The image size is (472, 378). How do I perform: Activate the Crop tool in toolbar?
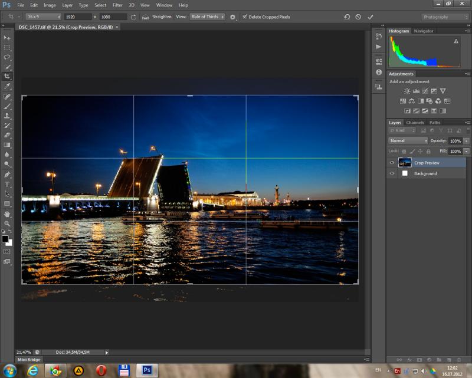(7, 76)
